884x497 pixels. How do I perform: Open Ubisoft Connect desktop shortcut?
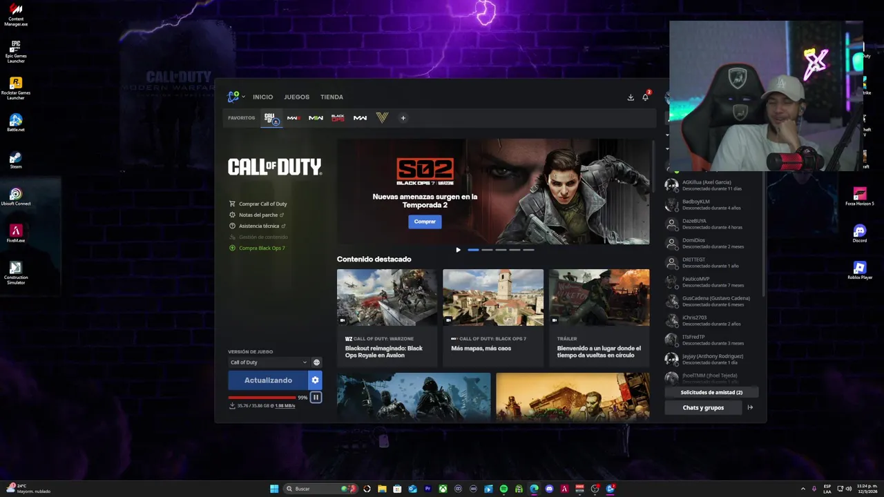tap(16, 197)
